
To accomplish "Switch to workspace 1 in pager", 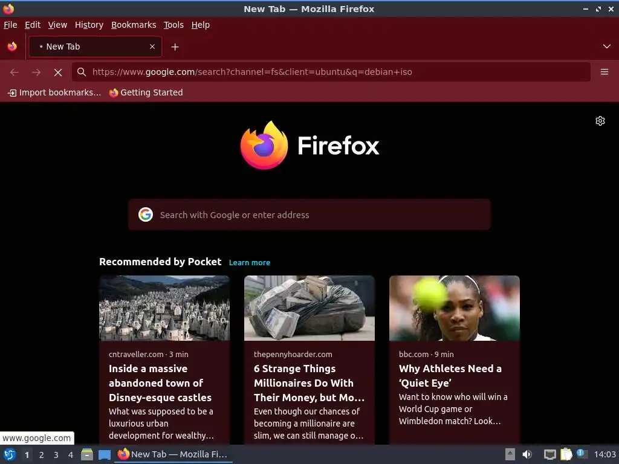I will tap(27, 455).
